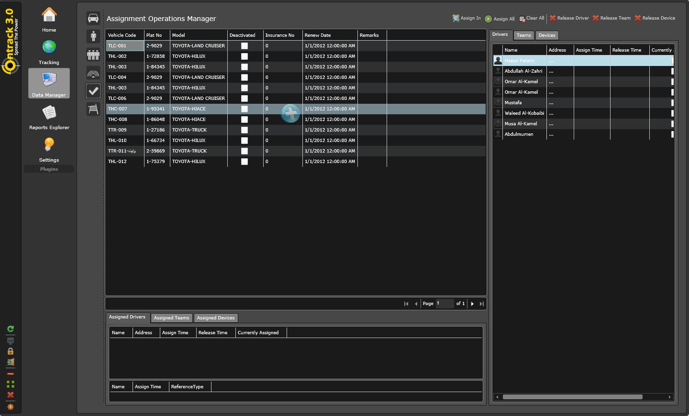
Task: Select the wireless Devices icon
Action: (x=93, y=73)
